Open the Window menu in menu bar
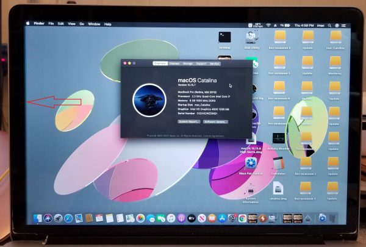Image resolution: width=366 pixels, height=247 pixels. click(x=94, y=24)
